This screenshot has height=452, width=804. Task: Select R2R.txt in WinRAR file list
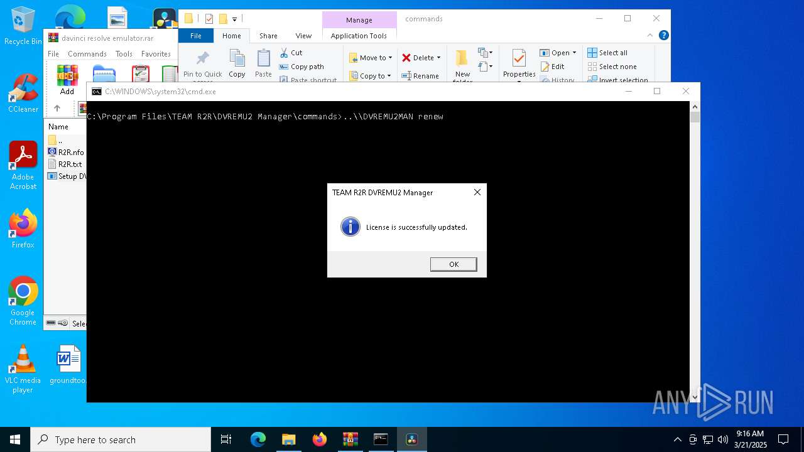(65, 164)
